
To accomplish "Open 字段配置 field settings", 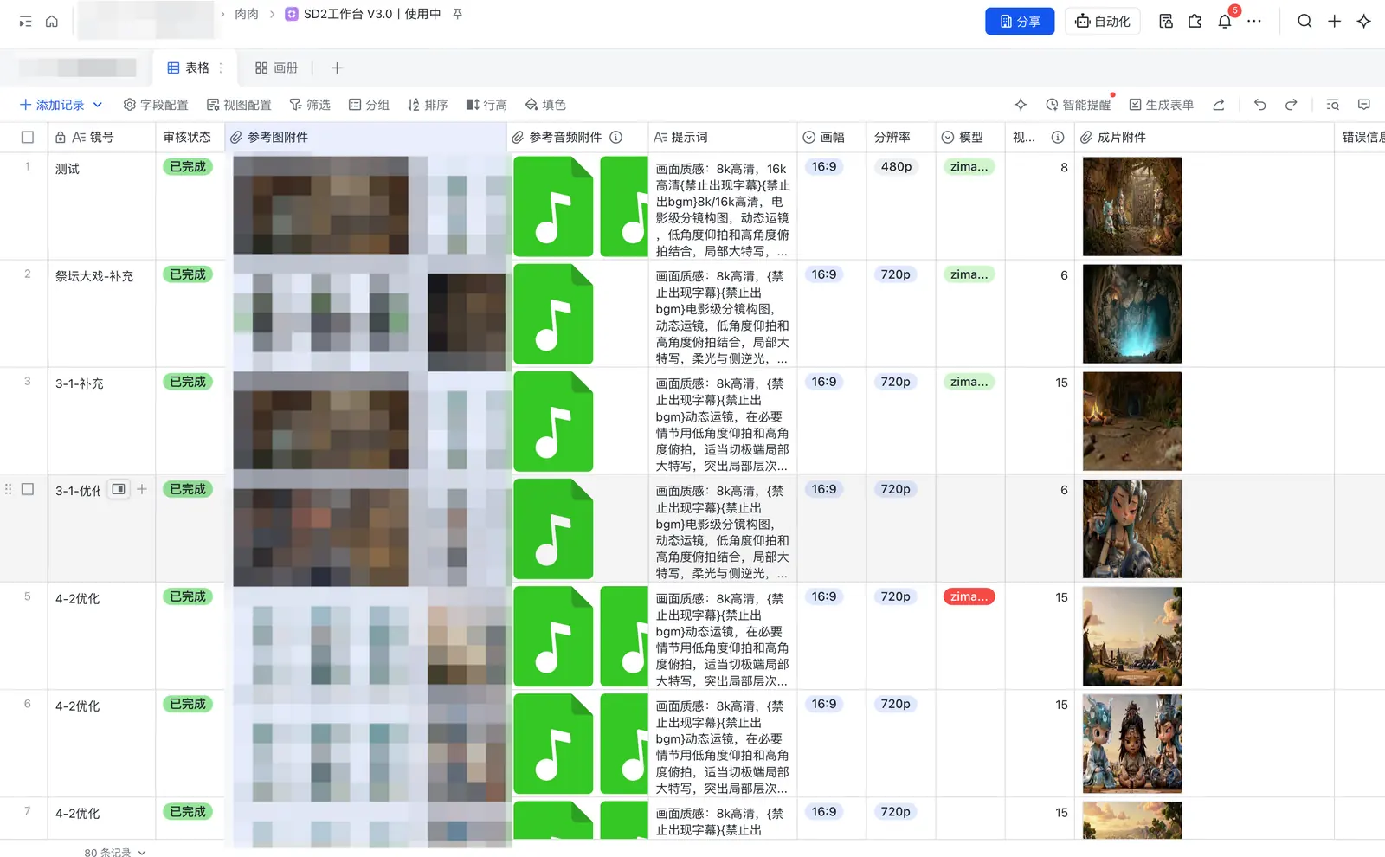I will [156, 105].
